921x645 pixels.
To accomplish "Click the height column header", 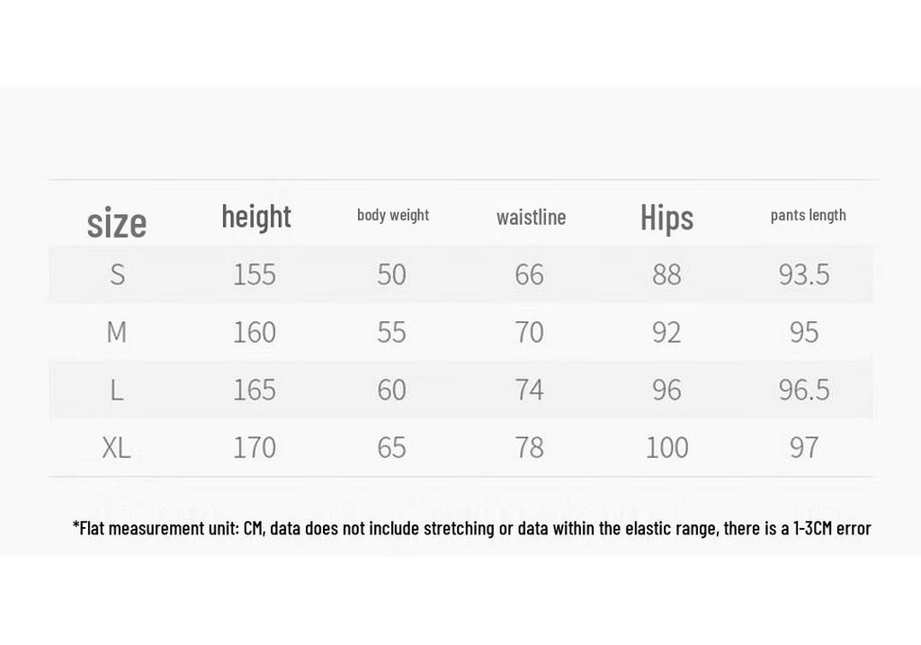I will click(256, 218).
